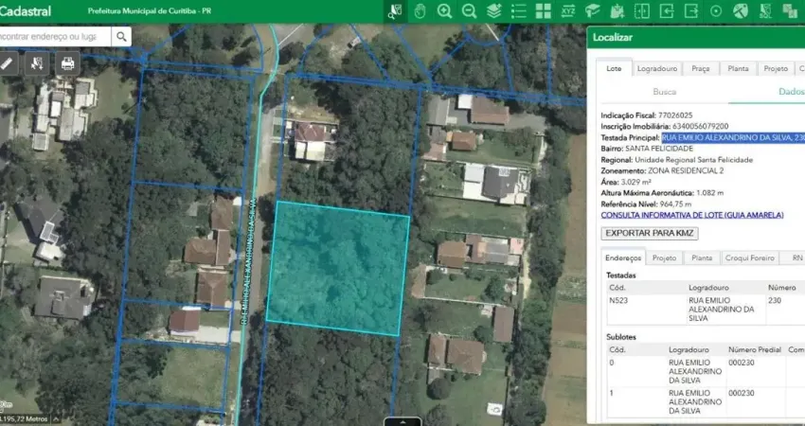Open the XYZ coordinates tool
Screen dimensions: 805x426
click(567, 11)
